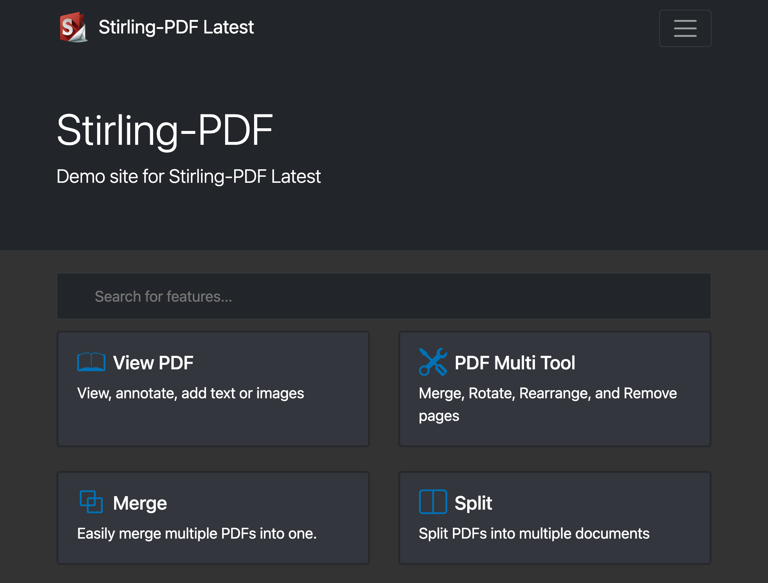The image size is (768, 583).
Task: Click the Stirling-PDF logo icon
Action: 74,27
